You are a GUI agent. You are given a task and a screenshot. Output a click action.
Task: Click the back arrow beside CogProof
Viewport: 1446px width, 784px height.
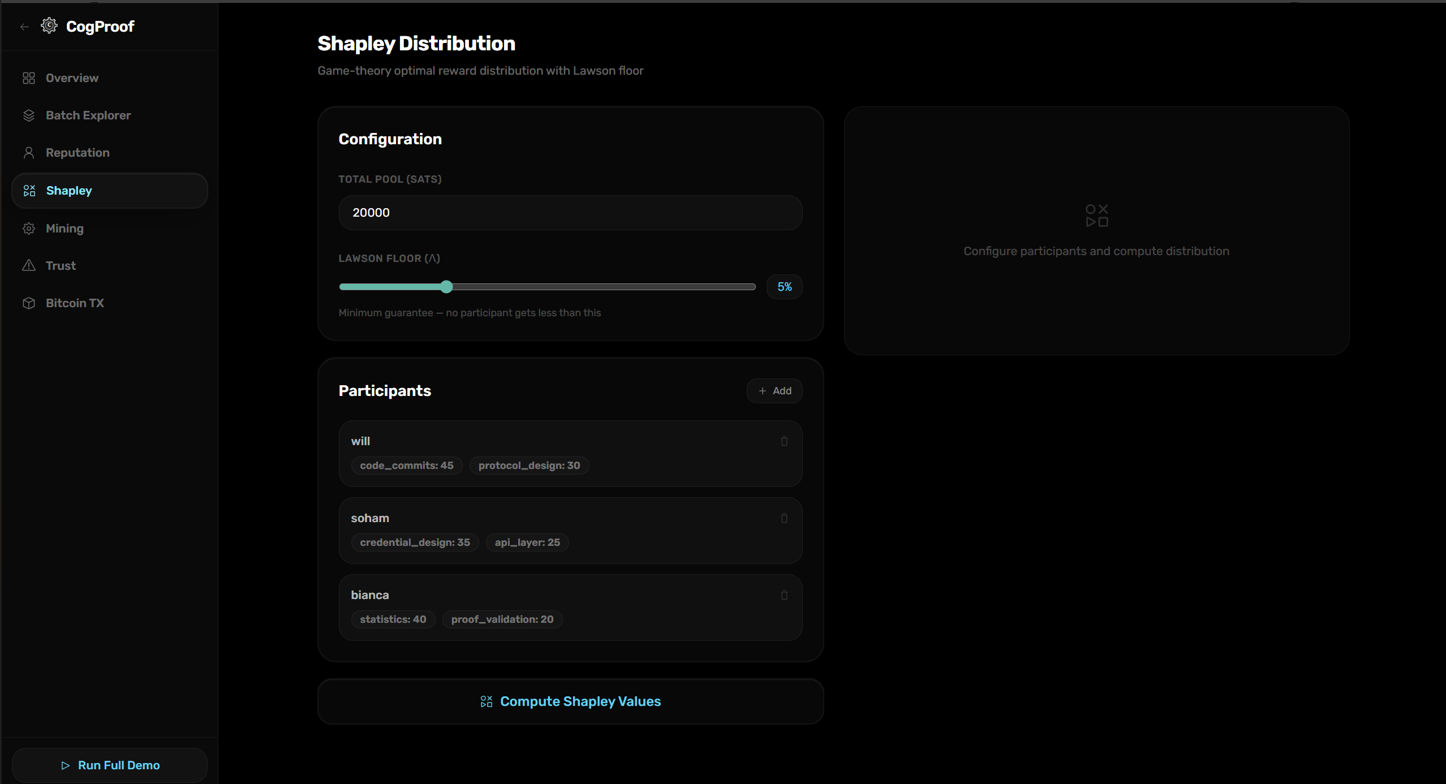(24, 27)
